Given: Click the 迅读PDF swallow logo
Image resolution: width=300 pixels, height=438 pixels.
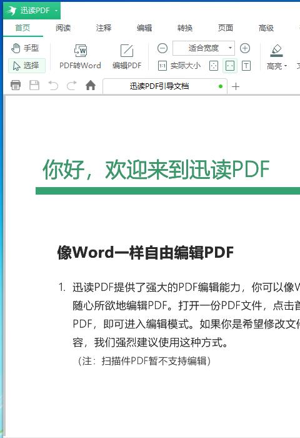Looking at the screenshot, I should click(12, 11).
